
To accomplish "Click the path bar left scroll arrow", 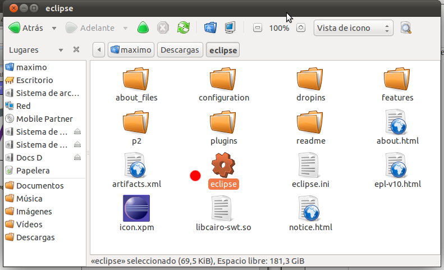I will tap(99, 50).
